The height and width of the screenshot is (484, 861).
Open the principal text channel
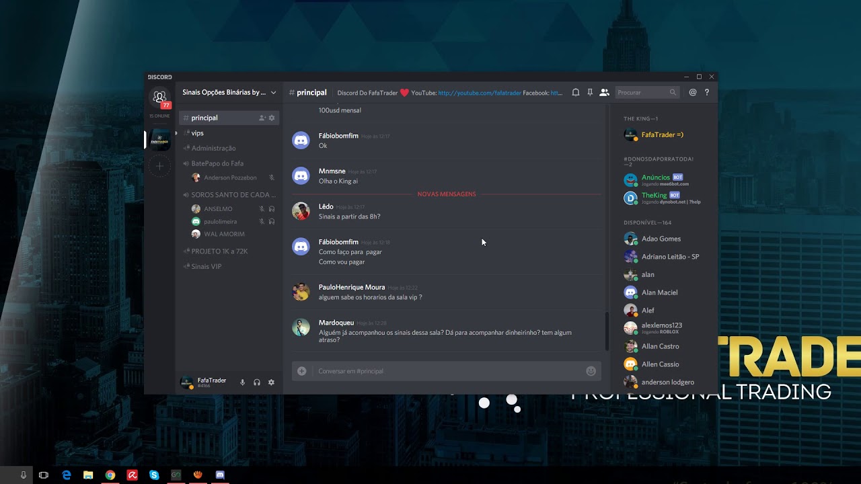pos(229,118)
